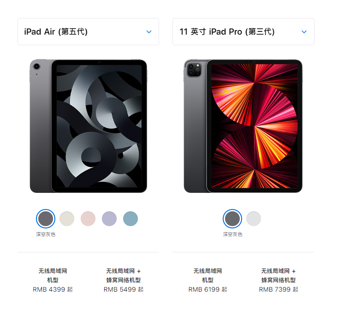Select the starlight iPad Air color swatch
The width and height of the screenshot is (338, 317).
coord(67,219)
